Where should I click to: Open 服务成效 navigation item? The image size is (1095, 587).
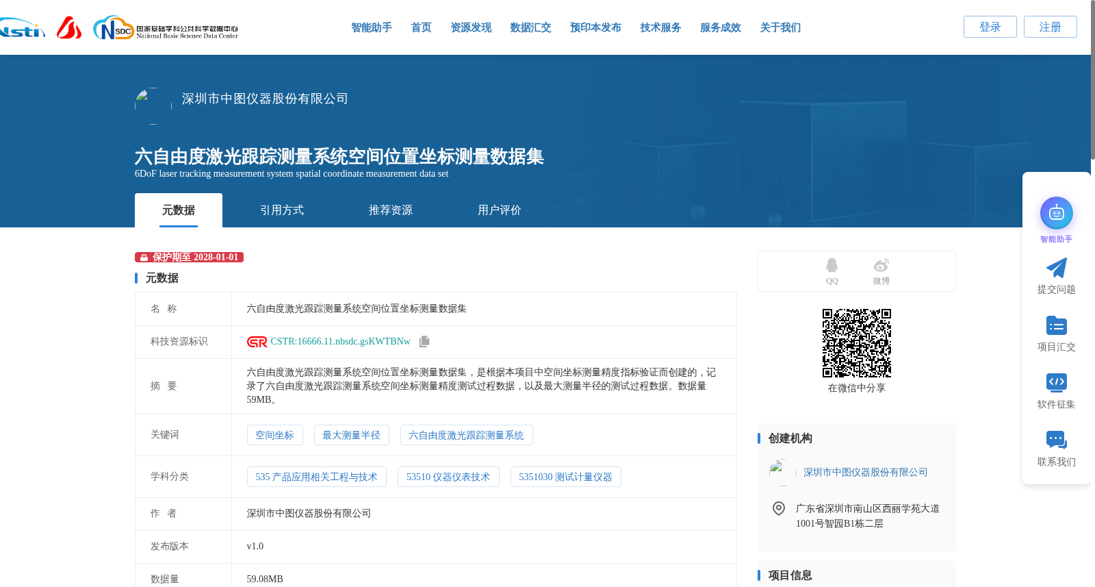(721, 27)
